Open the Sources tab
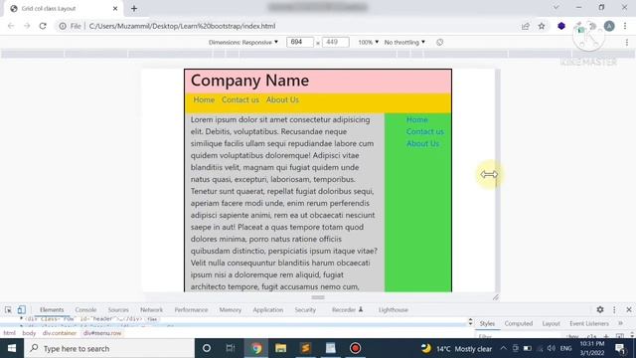Viewport: 636px width, 358px height. coord(118,309)
